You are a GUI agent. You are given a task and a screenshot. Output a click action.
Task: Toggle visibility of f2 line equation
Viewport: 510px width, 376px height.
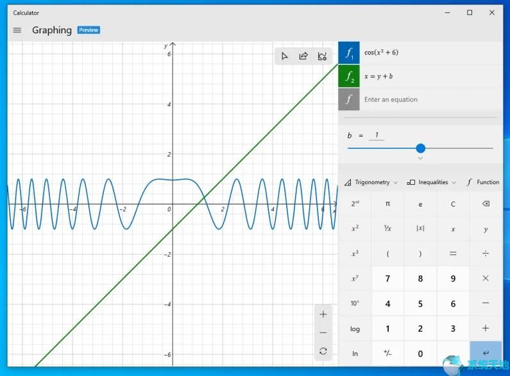click(349, 76)
